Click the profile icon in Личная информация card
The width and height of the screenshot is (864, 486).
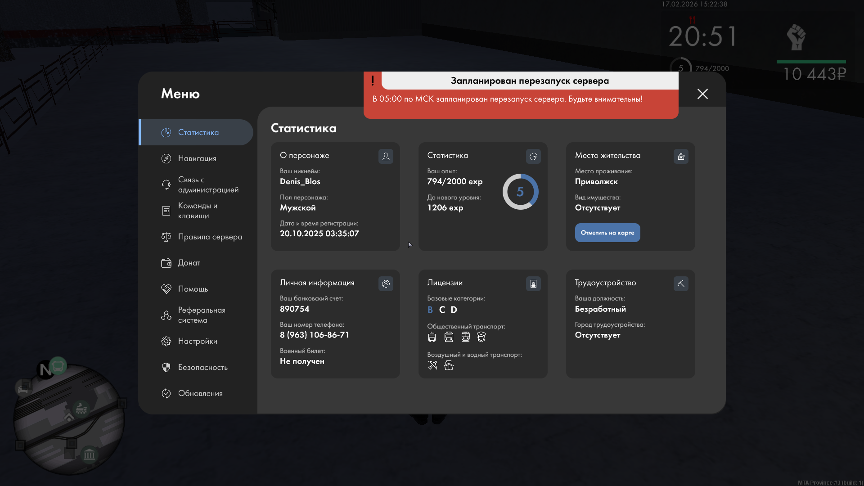[x=386, y=283]
